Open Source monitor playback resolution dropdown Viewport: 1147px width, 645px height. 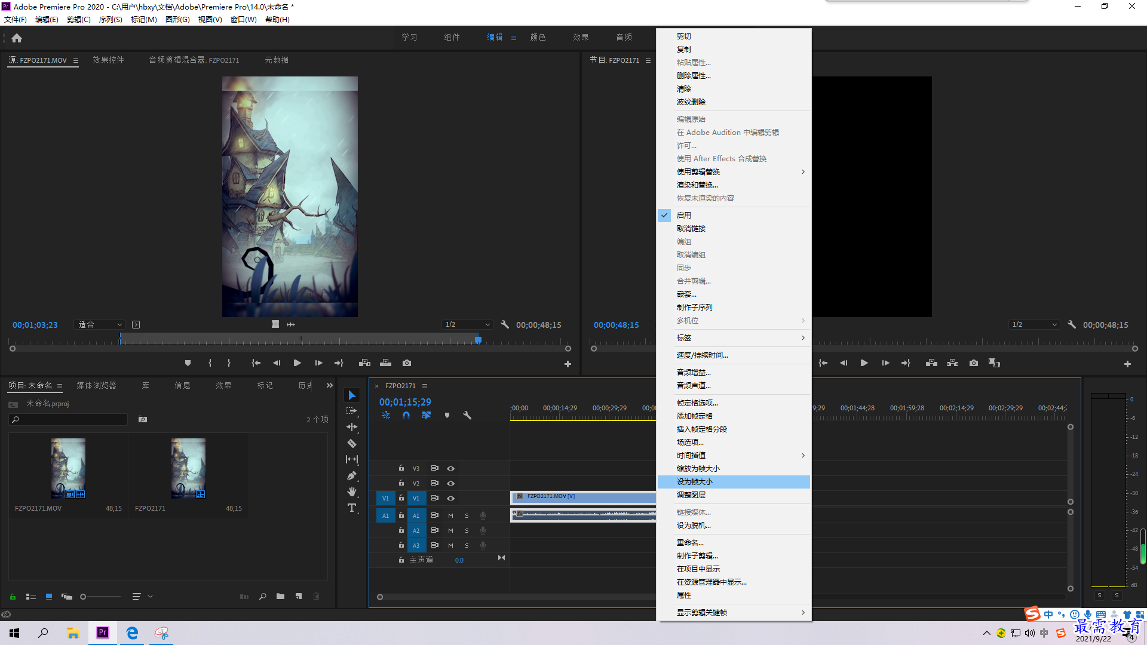pyautogui.click(x=467, y=324)
